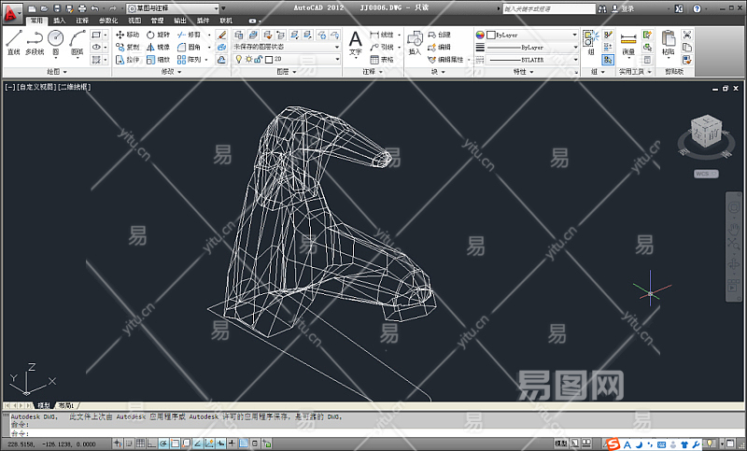Open the View (视图) ribbon tab
The width and height of the screenshot is (747, 451).
tap(134, 20)
